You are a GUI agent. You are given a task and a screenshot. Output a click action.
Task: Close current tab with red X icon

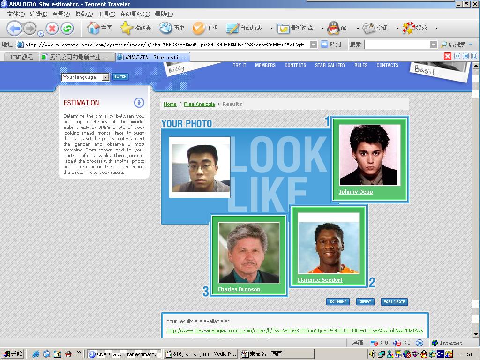click(448, 56)
